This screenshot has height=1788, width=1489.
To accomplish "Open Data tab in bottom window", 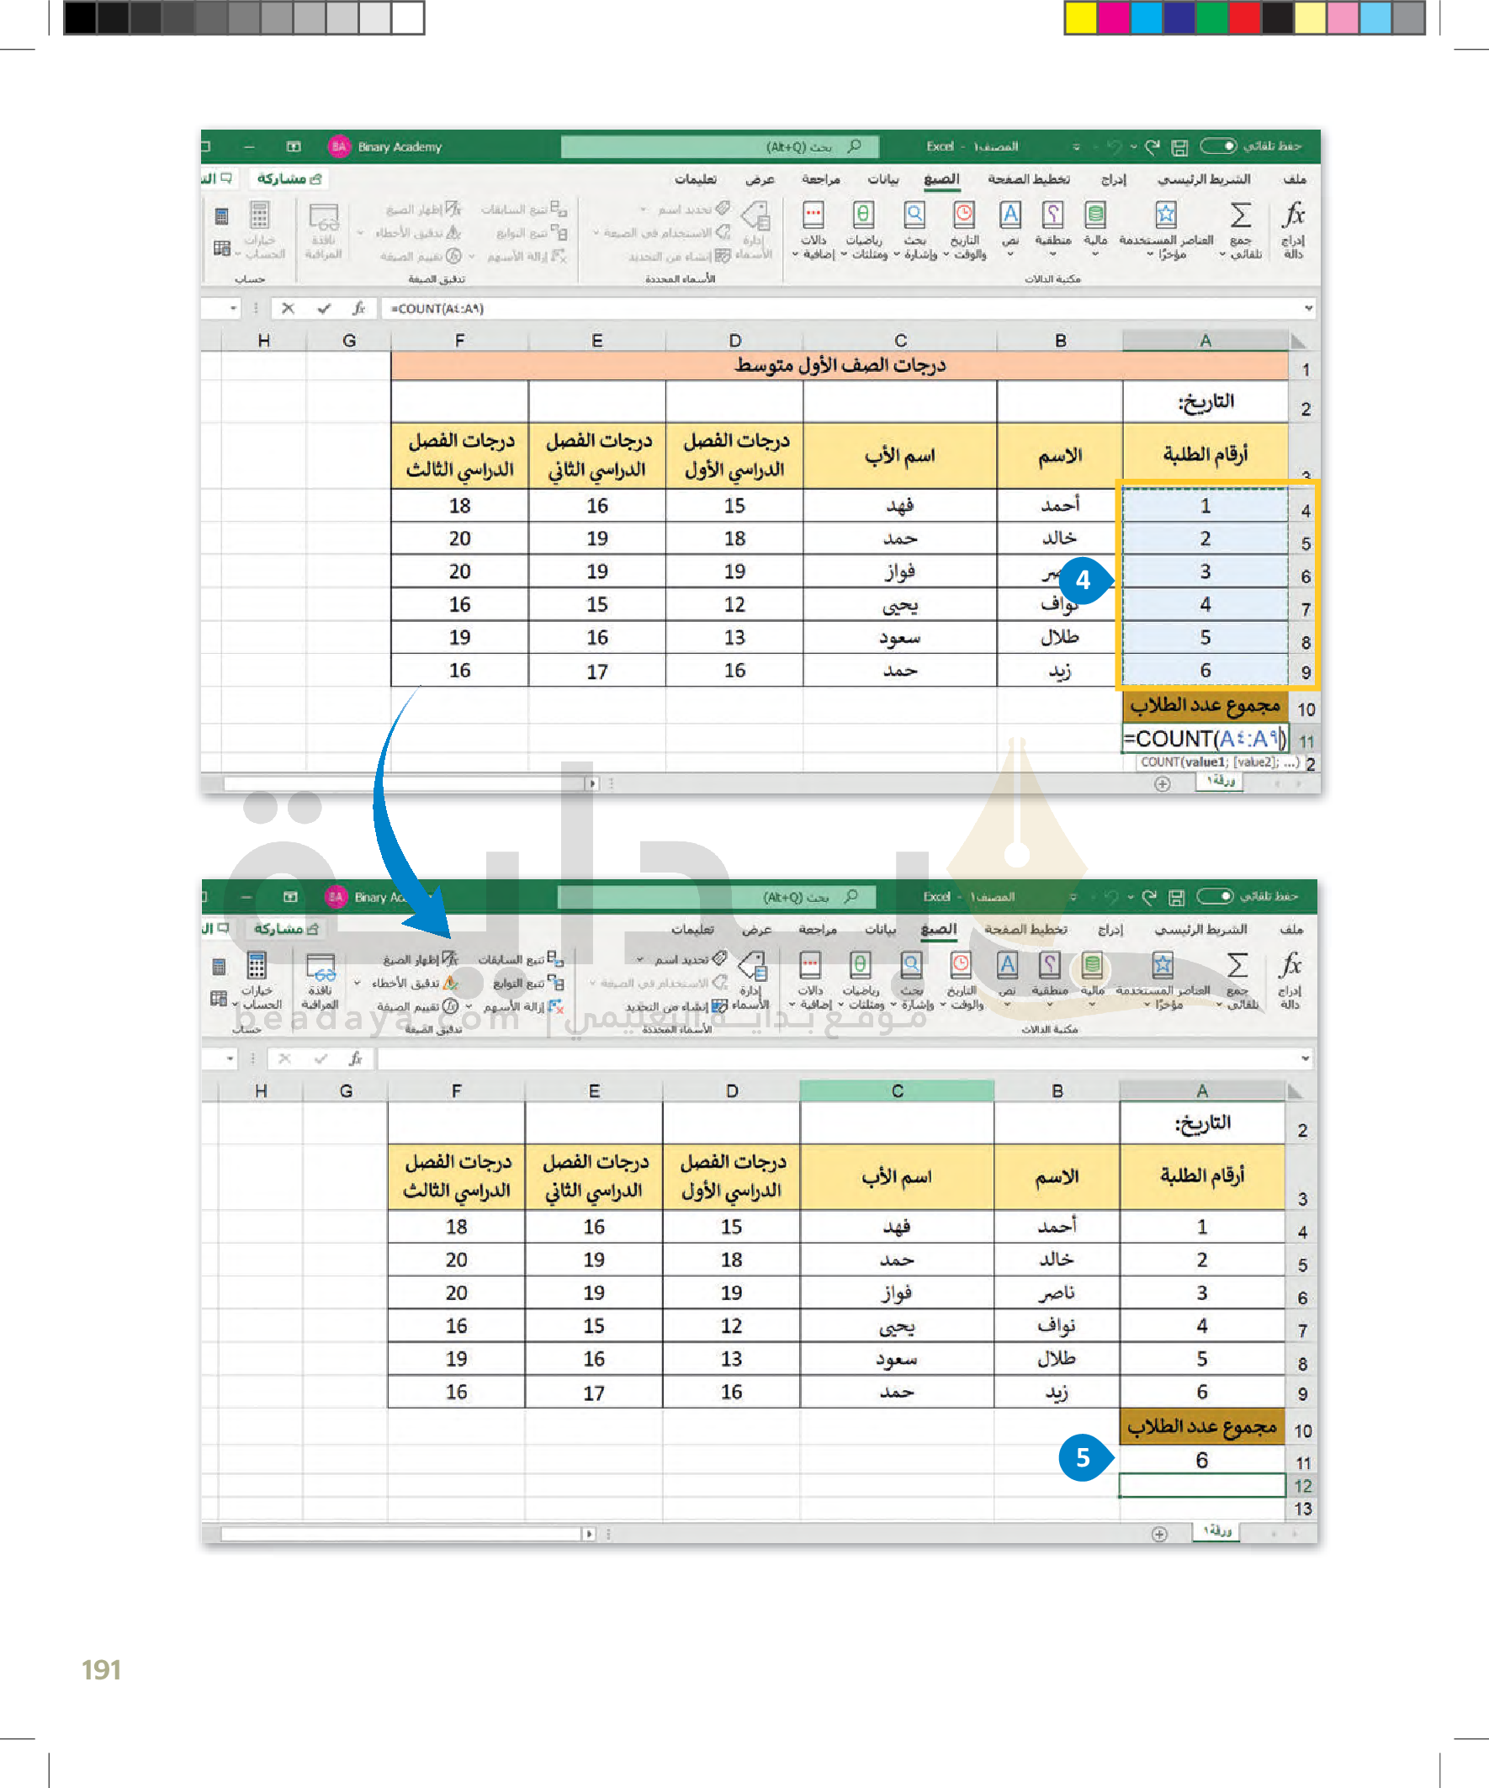I will pyautogui.click(x=879, y=929).
